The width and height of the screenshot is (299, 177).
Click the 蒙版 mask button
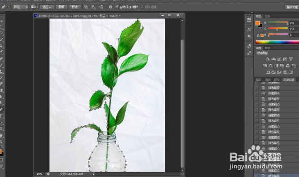[x=62, y=7]
